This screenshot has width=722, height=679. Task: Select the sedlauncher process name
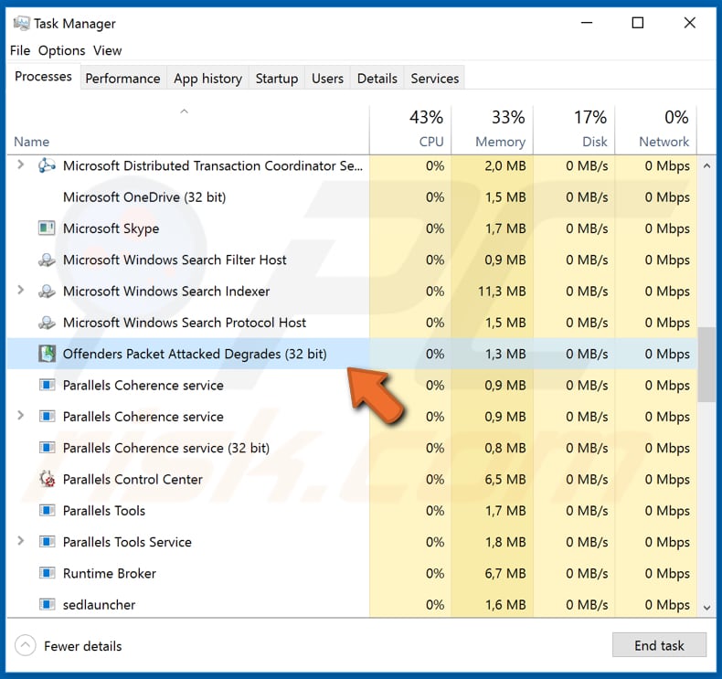tap(99, 604)
